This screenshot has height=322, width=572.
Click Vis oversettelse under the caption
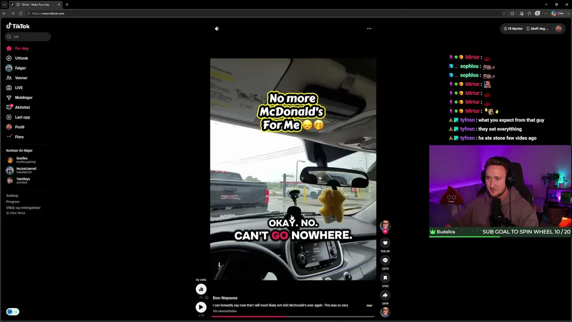click(225, 311)
